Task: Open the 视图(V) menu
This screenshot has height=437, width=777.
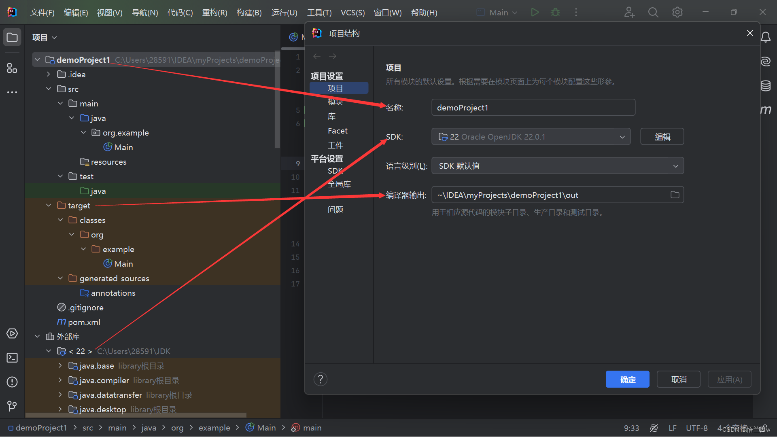Action: pos(109,13)
